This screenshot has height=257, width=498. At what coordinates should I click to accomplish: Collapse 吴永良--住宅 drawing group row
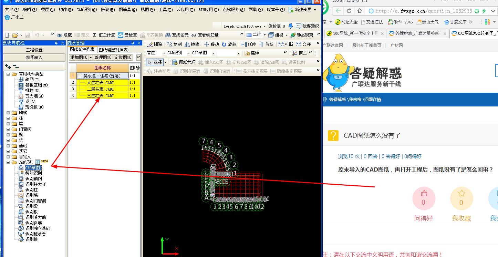[x=80, y=76]
